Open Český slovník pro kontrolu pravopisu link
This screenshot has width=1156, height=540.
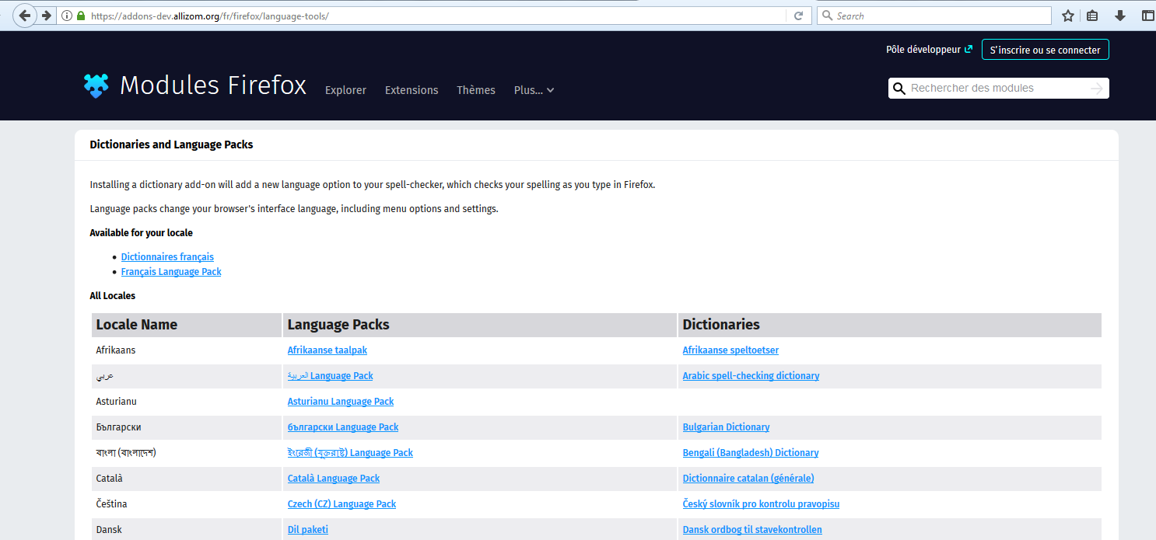pyautogui.click(x=761, y=503)
